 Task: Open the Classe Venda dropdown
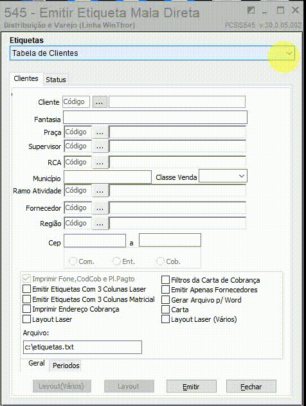click(242, 176)
